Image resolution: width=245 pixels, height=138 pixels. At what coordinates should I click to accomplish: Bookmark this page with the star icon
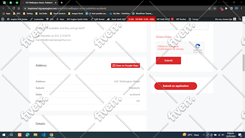(x=215, y=8)
